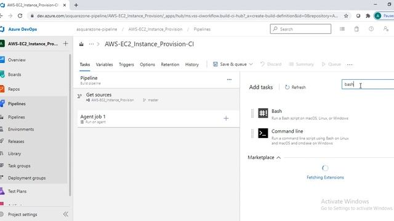The width and height of the screenshot is (394, 221).
Task: Switch to the Retention tab
Action: [170, 64]
